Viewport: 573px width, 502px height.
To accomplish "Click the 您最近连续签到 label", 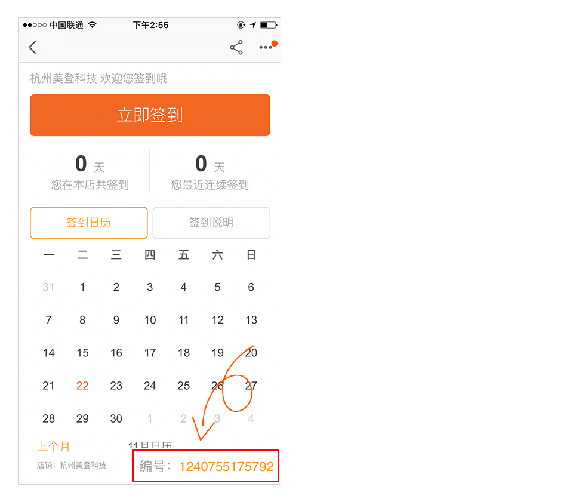I will click(x=210, y=184).
